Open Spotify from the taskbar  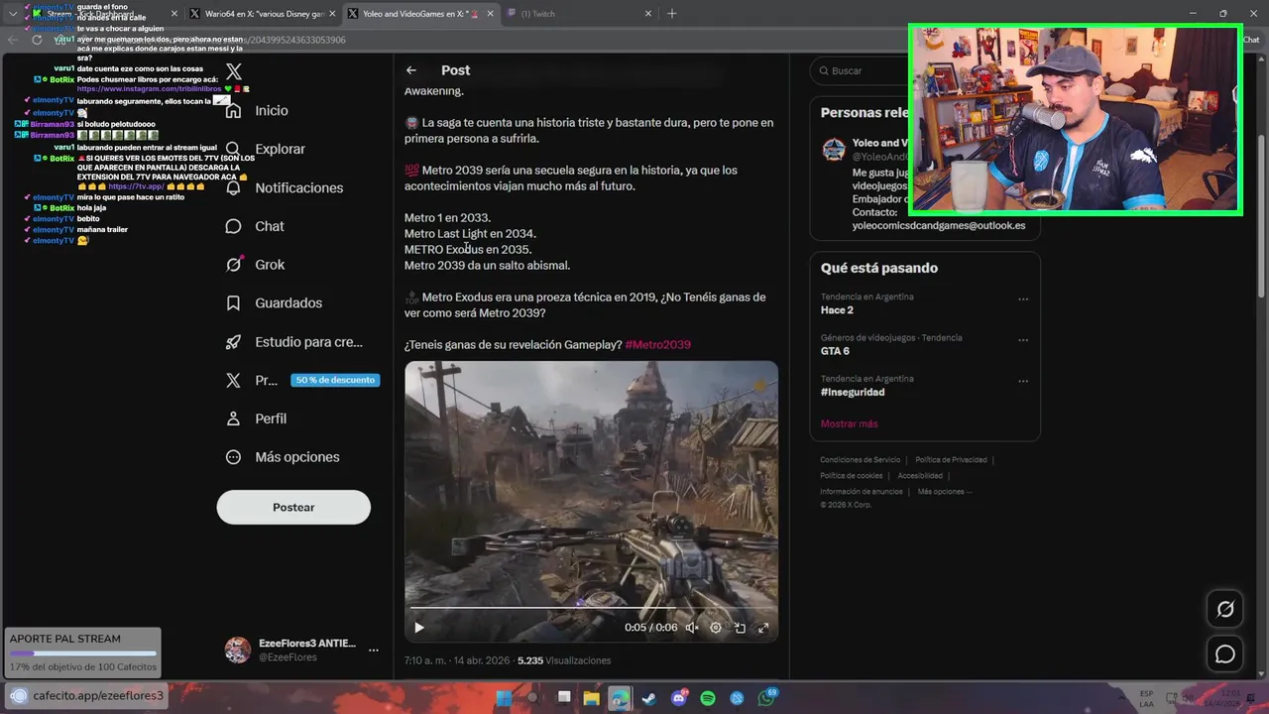[708, 698]
